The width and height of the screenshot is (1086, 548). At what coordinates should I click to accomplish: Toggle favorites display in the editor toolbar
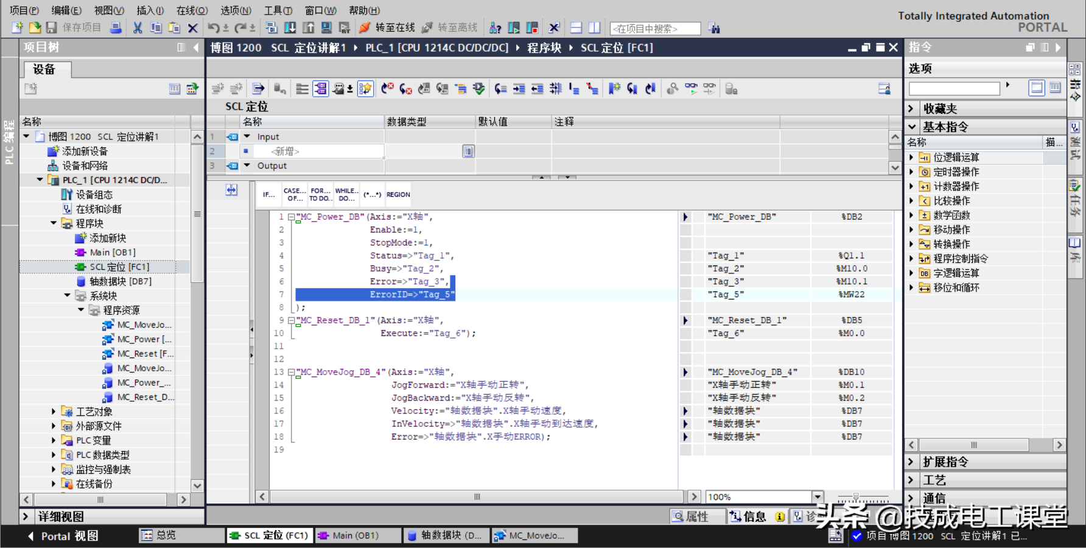pos(365,90)
